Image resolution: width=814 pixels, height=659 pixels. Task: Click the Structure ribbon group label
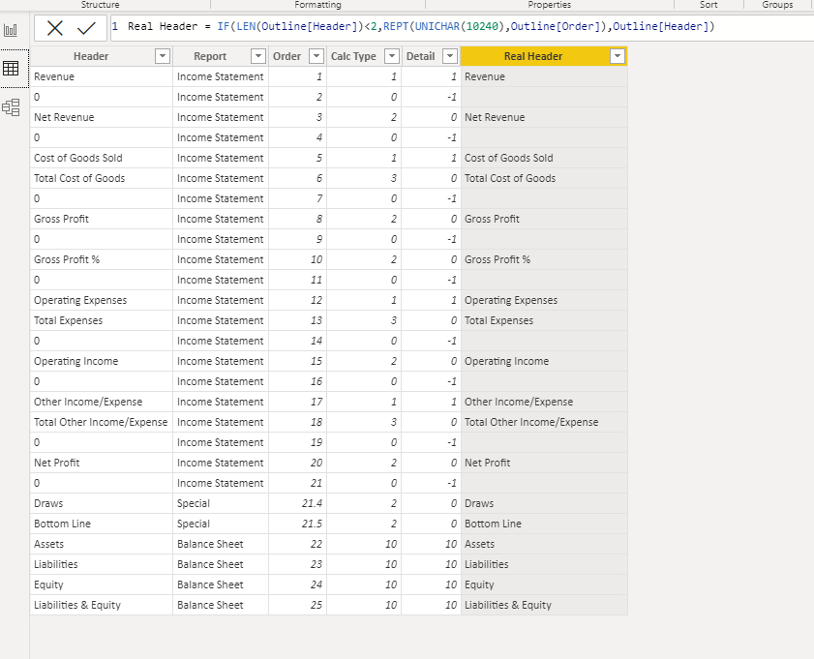point(101,4)
